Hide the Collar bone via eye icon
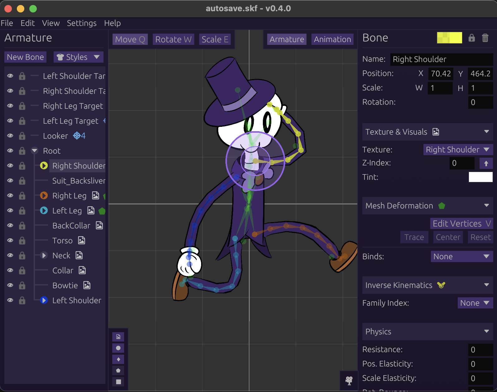This screenshot has width=497, height=392. (10, 270)
